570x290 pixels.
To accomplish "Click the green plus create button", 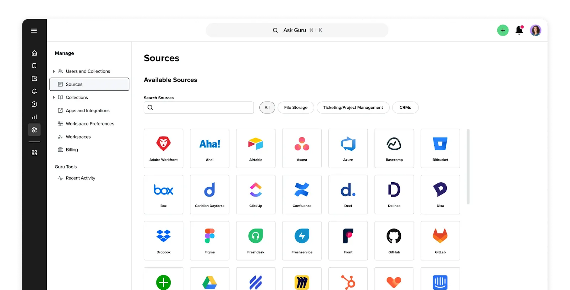I will [x=503, y=31].
